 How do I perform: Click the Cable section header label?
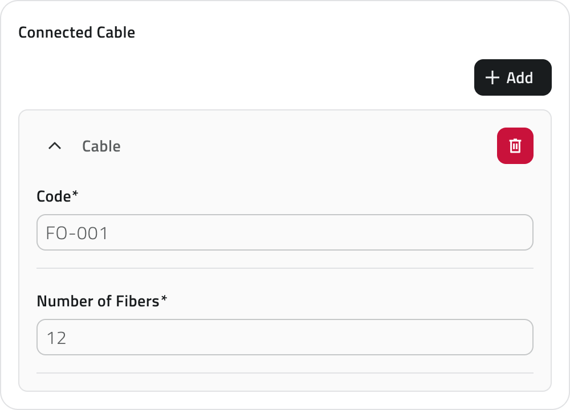pos(101,146)
